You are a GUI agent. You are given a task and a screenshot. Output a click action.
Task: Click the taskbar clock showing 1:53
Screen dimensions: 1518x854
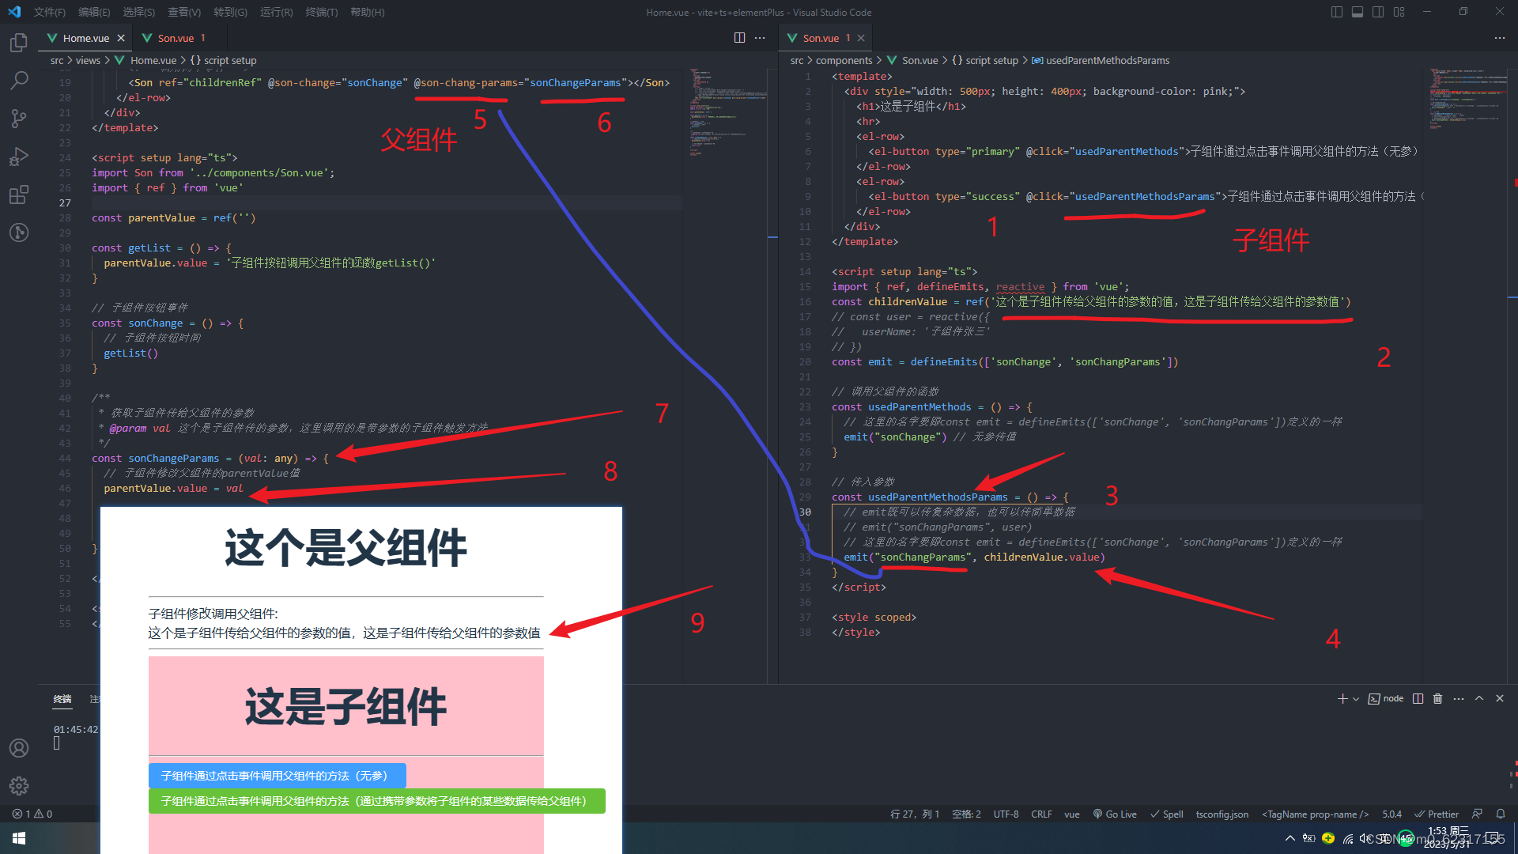point(1448,837)
